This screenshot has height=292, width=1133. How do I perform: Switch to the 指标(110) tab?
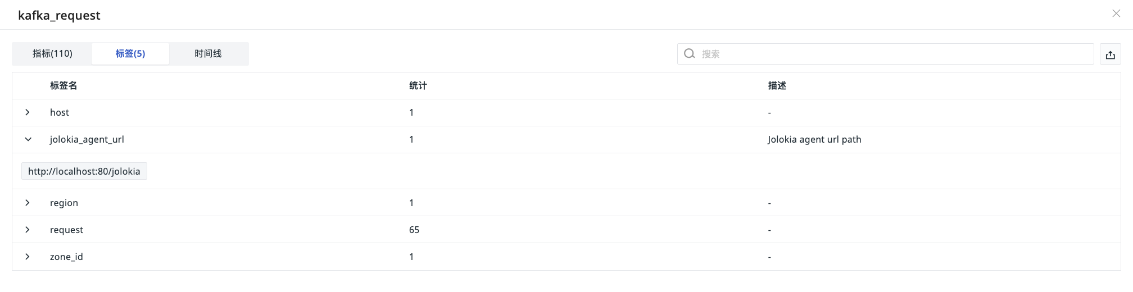(52, 54)
